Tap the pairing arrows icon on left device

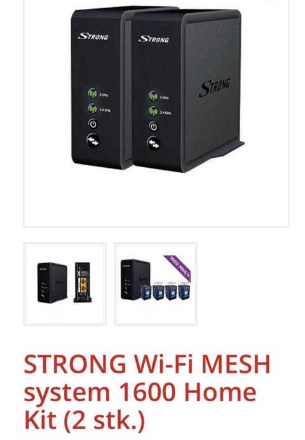(x=93, y=141)
